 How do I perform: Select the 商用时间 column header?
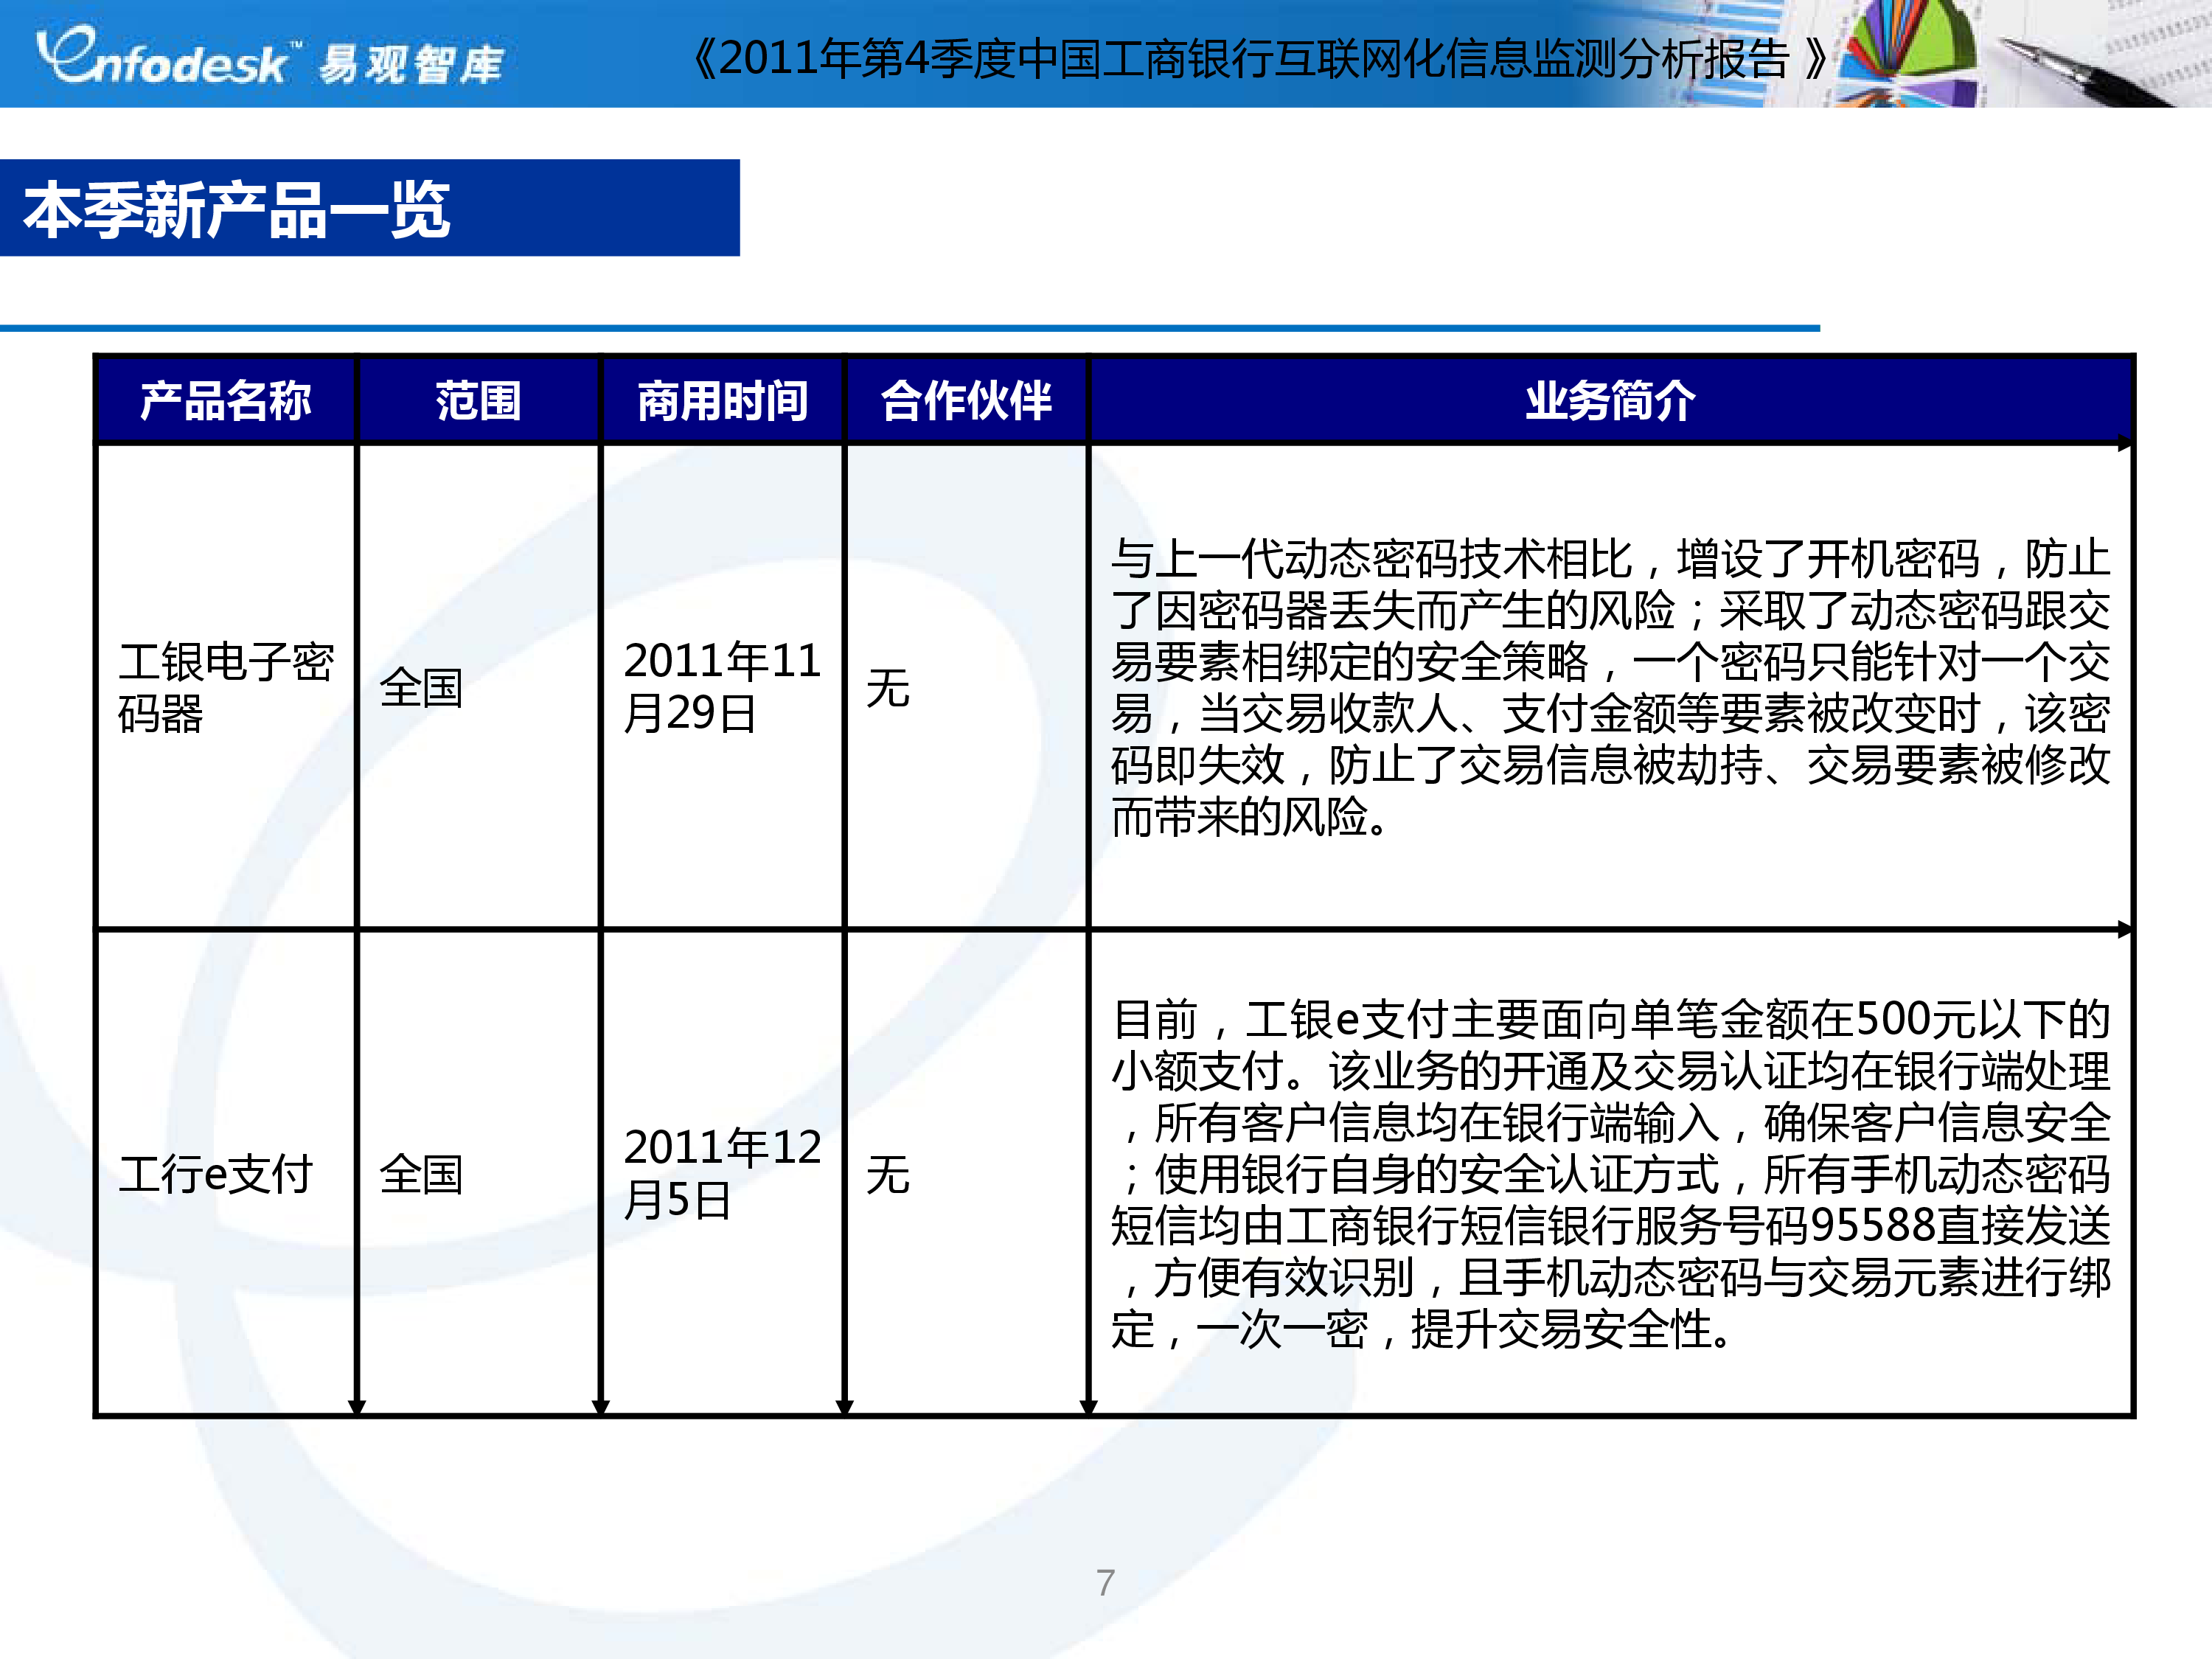coord(722,400)
